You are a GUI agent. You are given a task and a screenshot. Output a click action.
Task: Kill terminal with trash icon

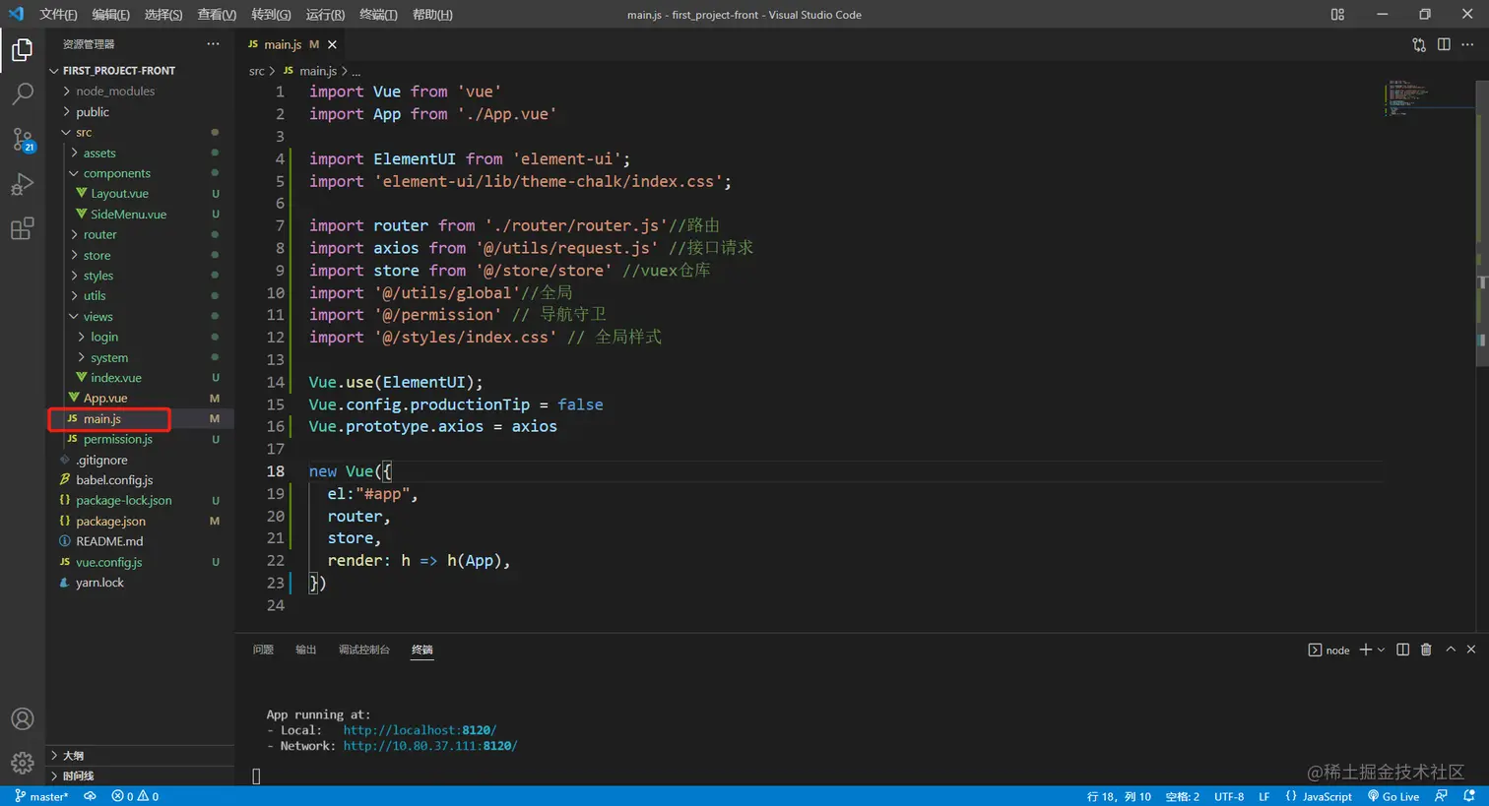(x=1426, y=650)
